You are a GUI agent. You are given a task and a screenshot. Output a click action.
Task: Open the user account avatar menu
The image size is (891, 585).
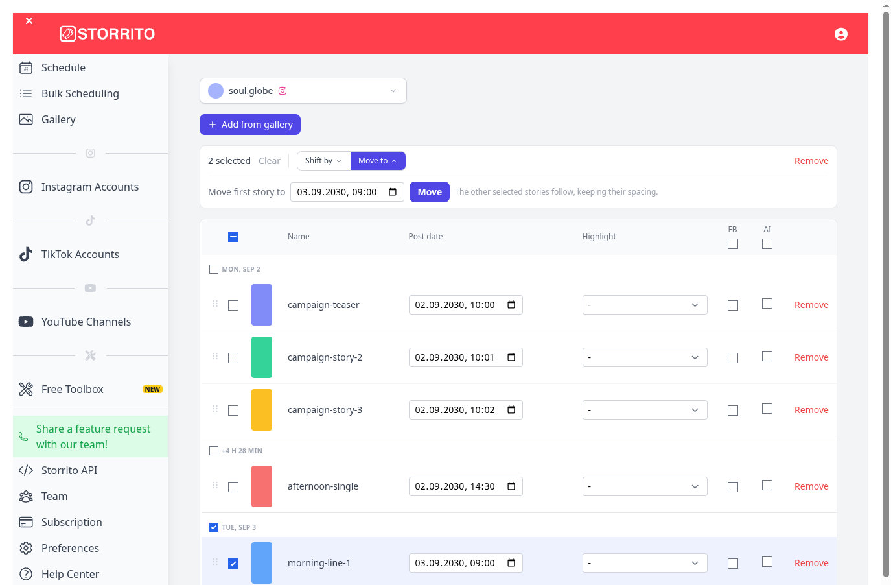[x=841, y=34]
